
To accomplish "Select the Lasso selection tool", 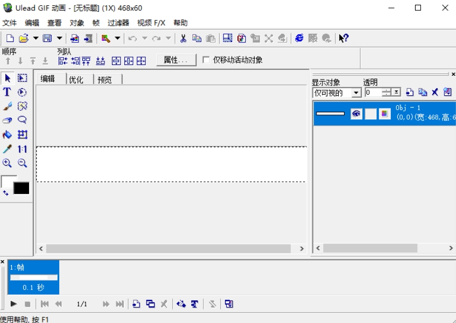I will point(22,120).
